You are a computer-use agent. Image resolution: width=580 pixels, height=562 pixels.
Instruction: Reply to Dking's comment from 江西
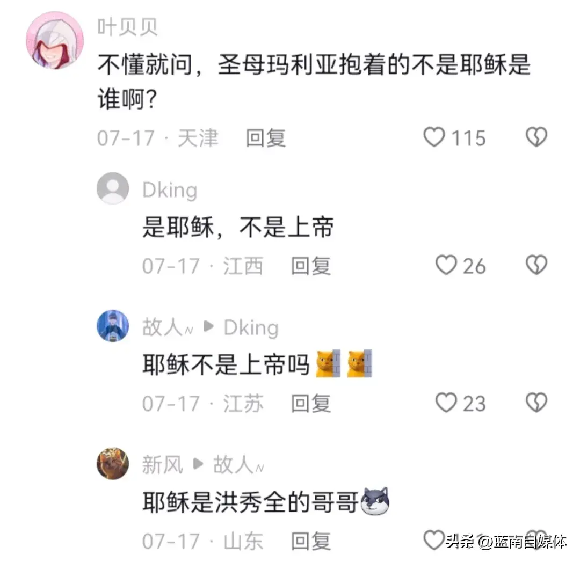pos(311,266)
